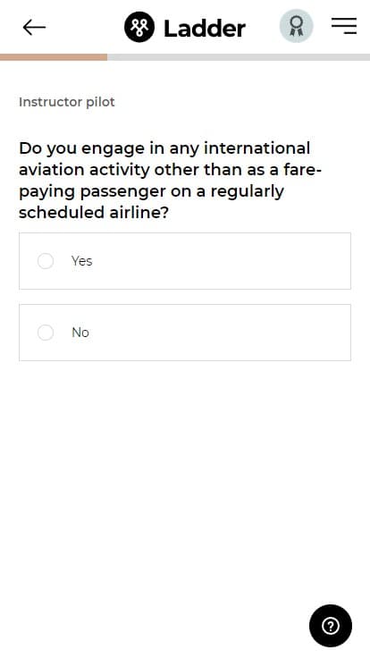Viewport: 370px width, 658px height.
Task: Open the award ribbon badge icon
Action: pos(296,26)
